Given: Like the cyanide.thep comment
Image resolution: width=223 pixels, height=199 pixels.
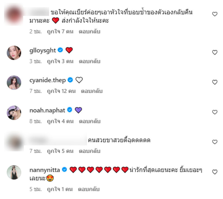Looking at the screenshot, I should click(215, 82).
